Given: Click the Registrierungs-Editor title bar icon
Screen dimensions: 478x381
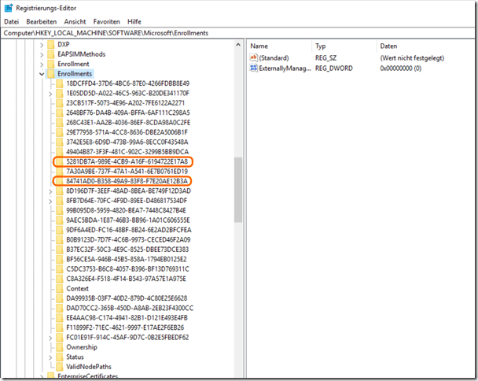Looking at the screenshot, I should coord(7,7).
